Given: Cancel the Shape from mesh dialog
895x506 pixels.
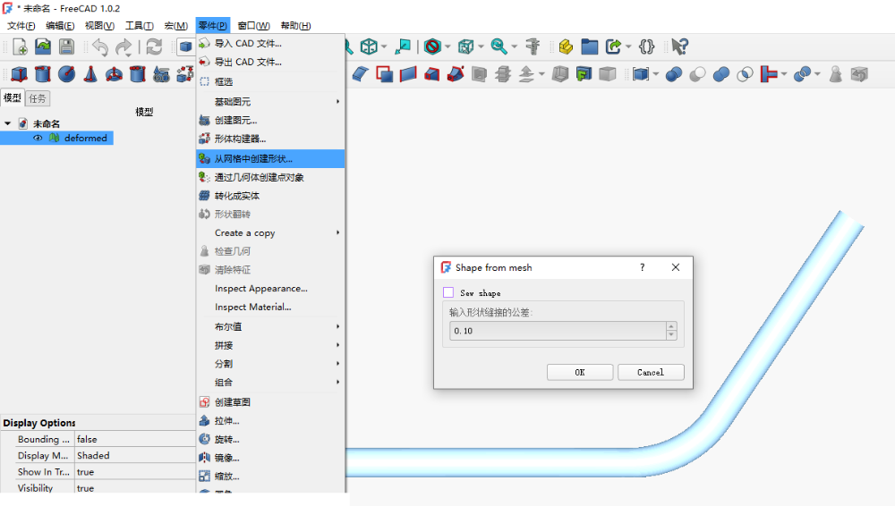Looking at the screenshot, I should click(x=651, y=373).
